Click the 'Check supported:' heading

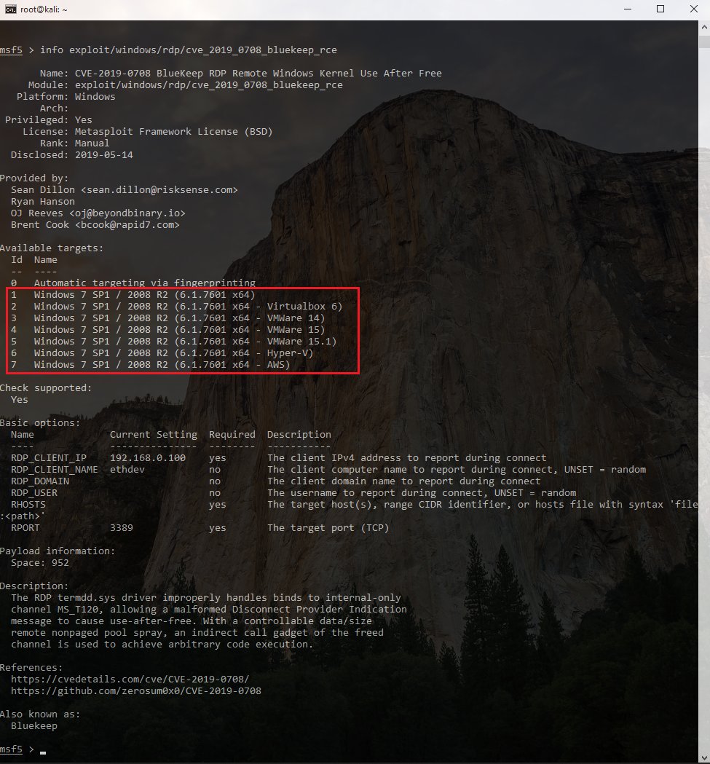(x=46, y=388)
